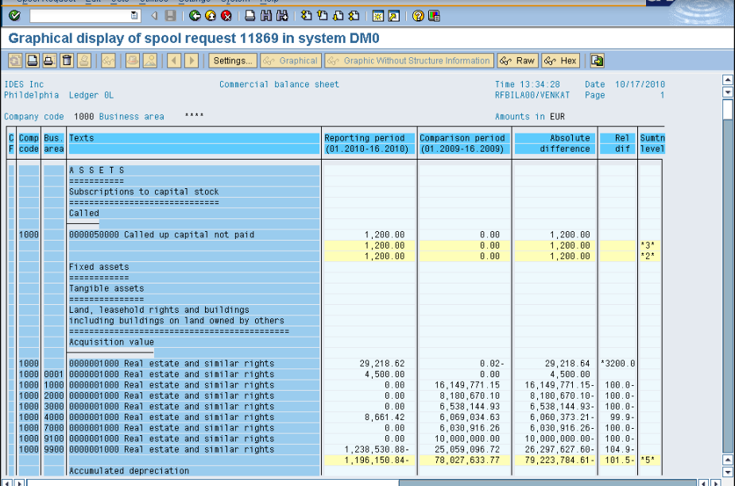Click the green Back arrow icon

[195, 16]
